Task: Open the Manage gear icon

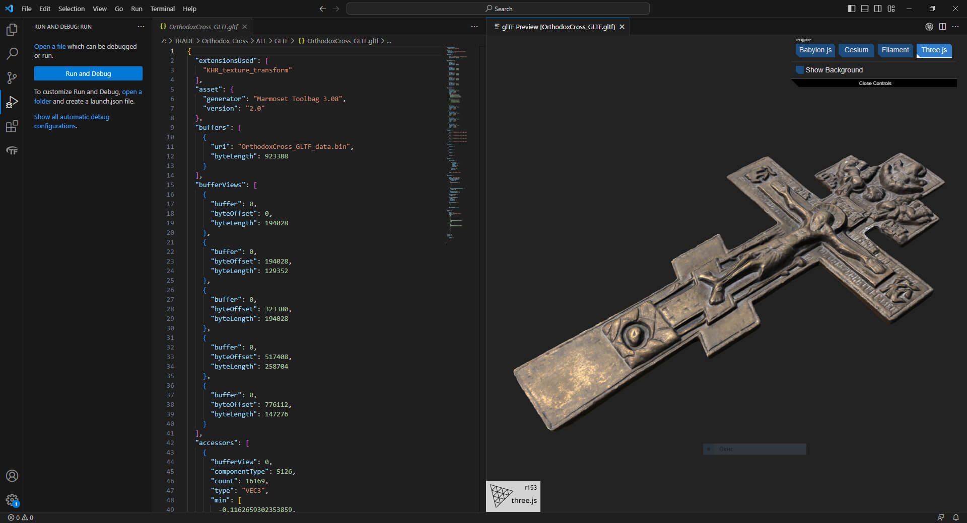Action: (x=12, y=499)
